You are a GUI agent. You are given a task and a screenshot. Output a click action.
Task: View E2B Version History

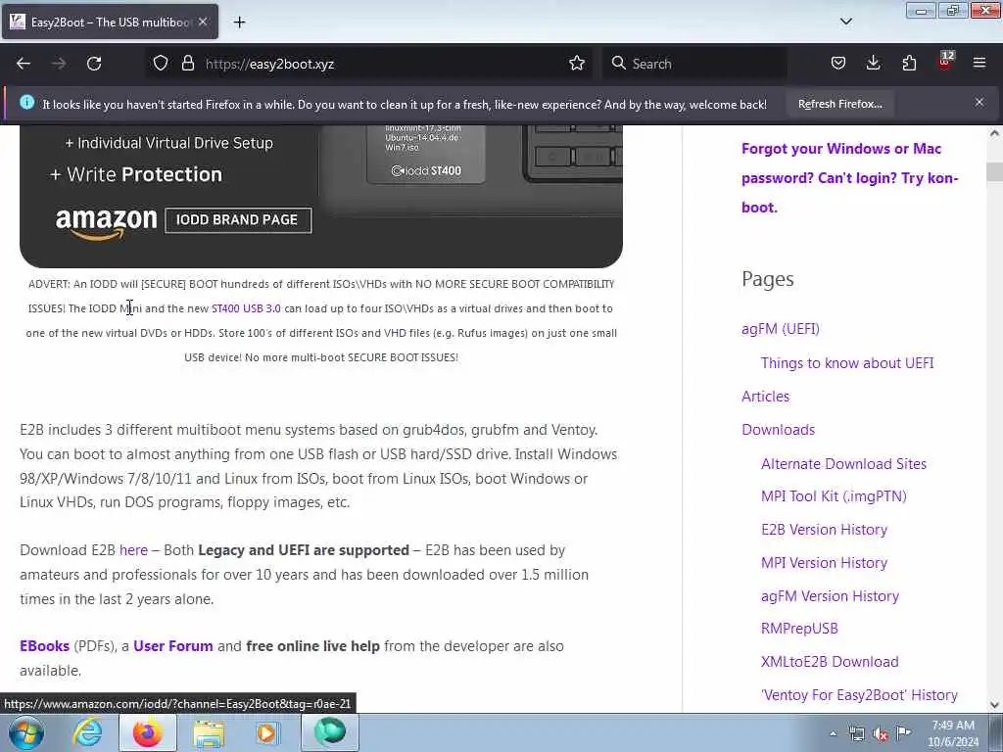tap(824, 530)
